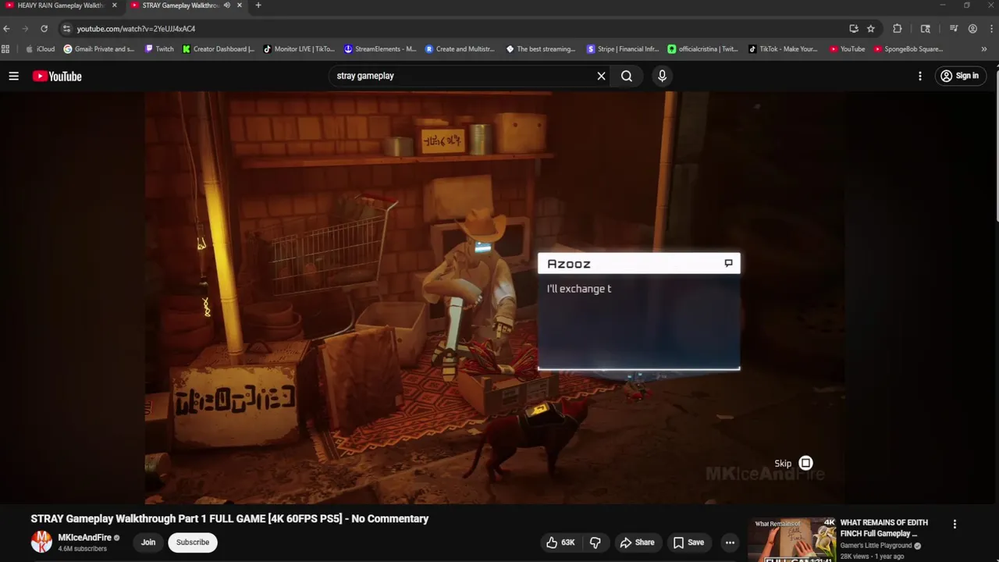Image resolution: width=999 pixels, height=562 pixels.
Task: Share the video
Action: (637, 542)
